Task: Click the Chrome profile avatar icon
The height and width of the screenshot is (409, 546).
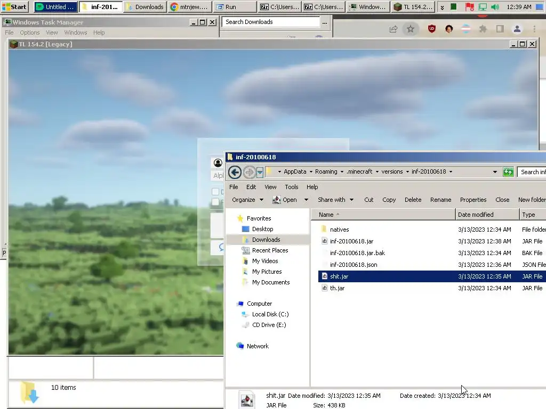Action: (517, 29)
